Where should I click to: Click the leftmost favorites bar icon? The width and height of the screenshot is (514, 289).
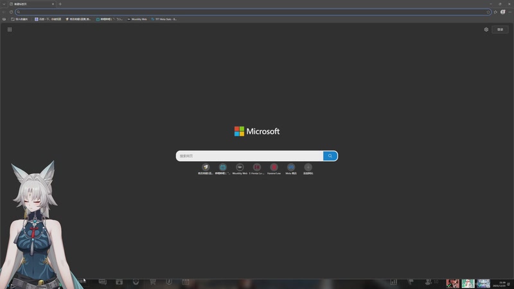pyautogui.click(x=4, y=19)
